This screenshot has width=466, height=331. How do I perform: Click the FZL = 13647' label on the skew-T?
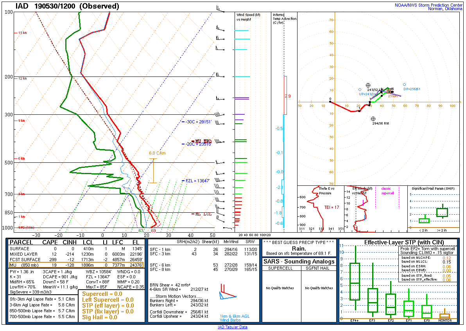(198, 181)
